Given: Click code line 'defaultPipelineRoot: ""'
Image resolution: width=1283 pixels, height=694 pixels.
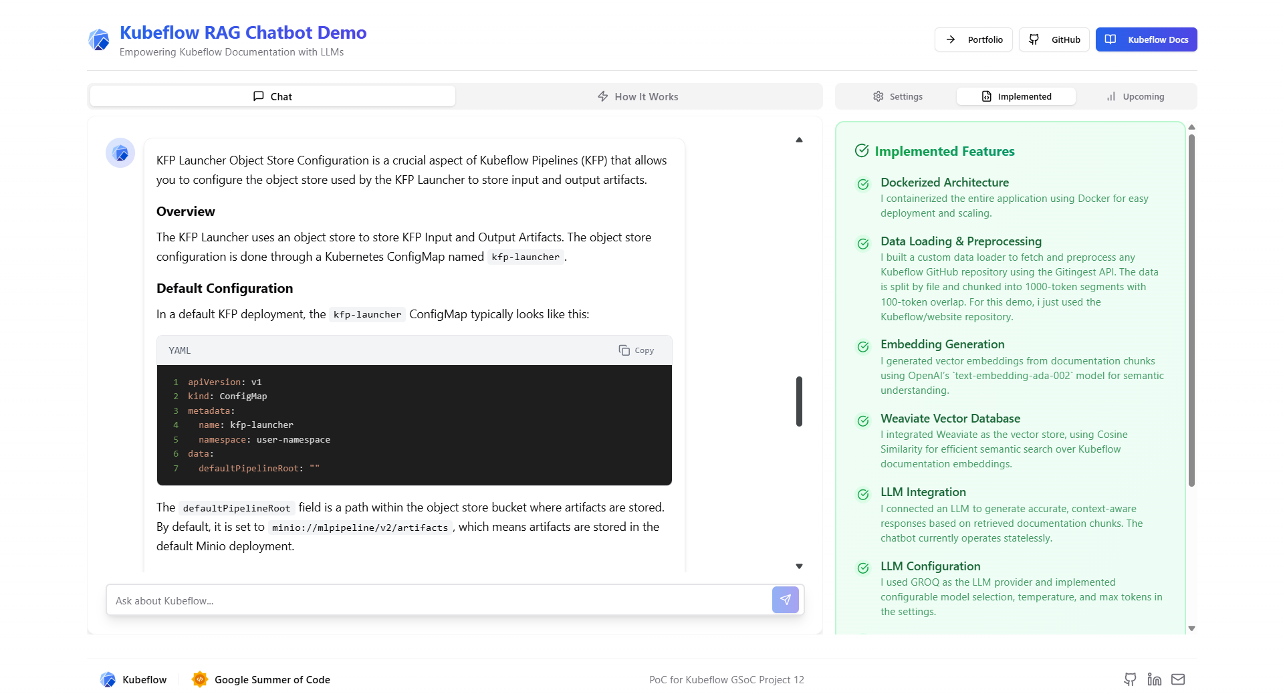Looking at the screenshot, I should (x=259, y=469).
